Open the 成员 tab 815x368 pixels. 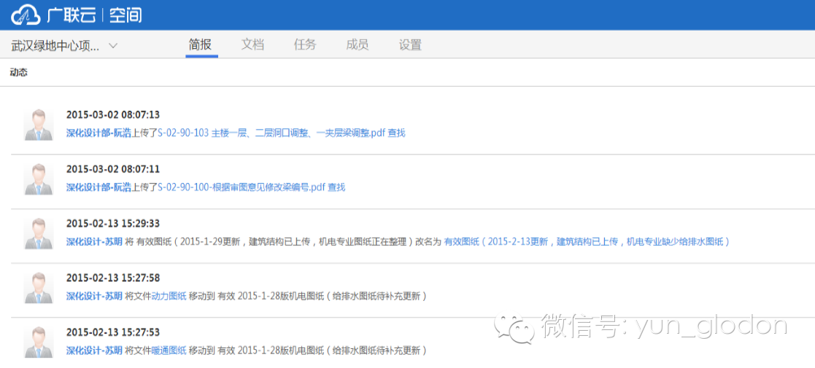[x=358, y=44]
